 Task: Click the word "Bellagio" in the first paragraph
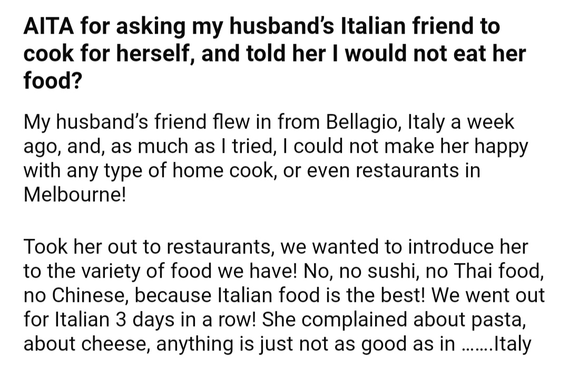(x=364, y=122)
